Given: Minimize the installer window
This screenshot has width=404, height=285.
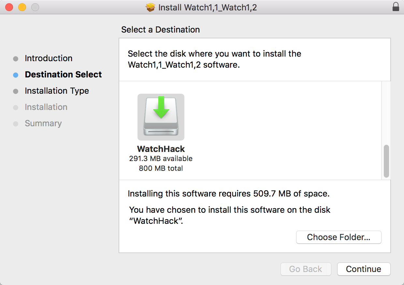Looking at the screenshot, I should click(x=22, y=7).
